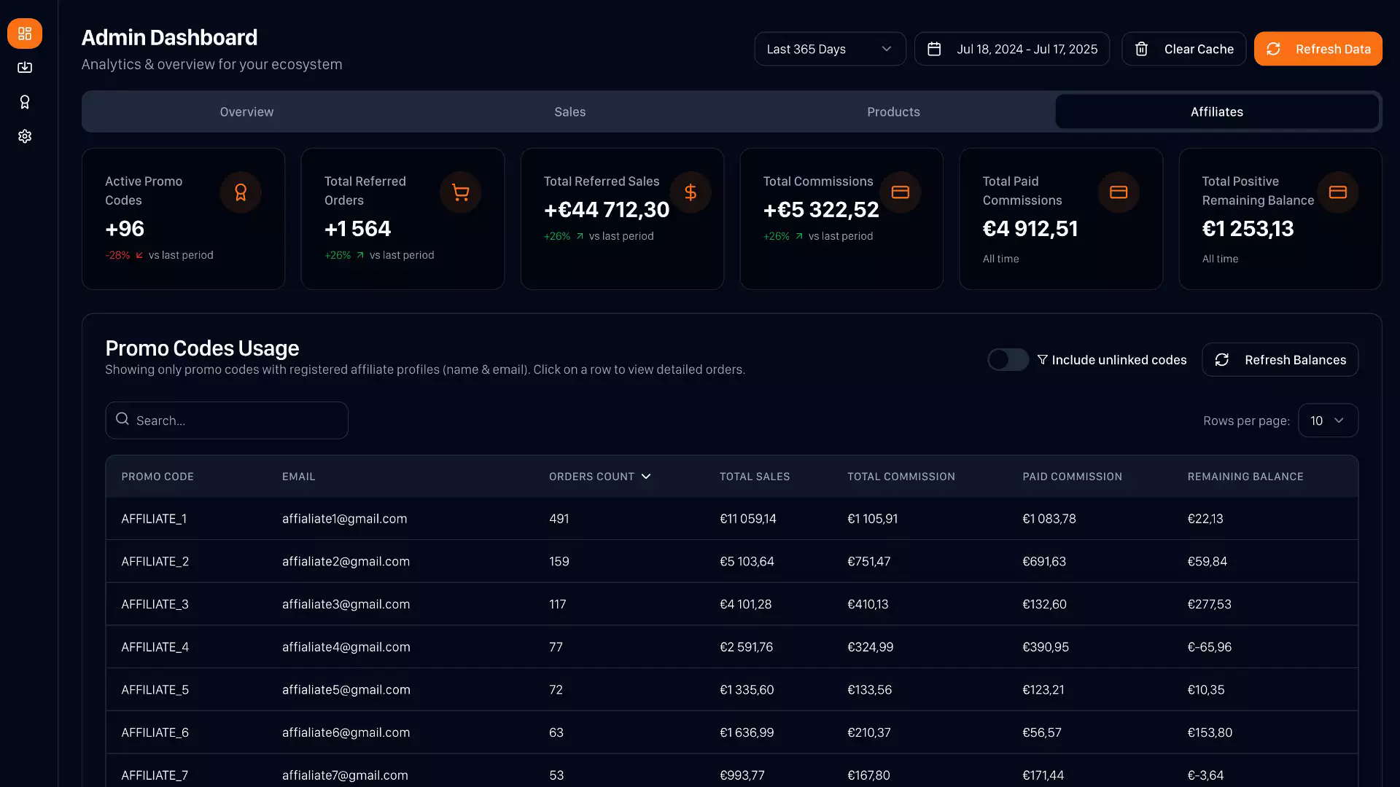
Task: Switch to the Overview tab
Action: coord(246,111)
